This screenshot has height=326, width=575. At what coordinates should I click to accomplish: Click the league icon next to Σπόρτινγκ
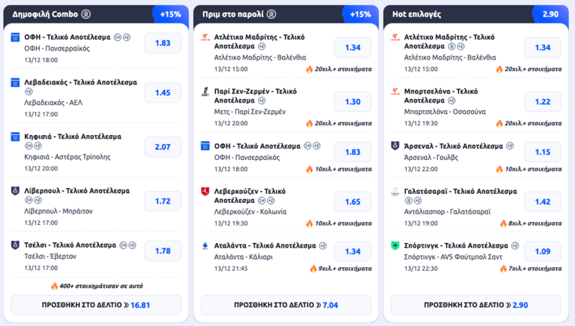(x=395, y=245)
